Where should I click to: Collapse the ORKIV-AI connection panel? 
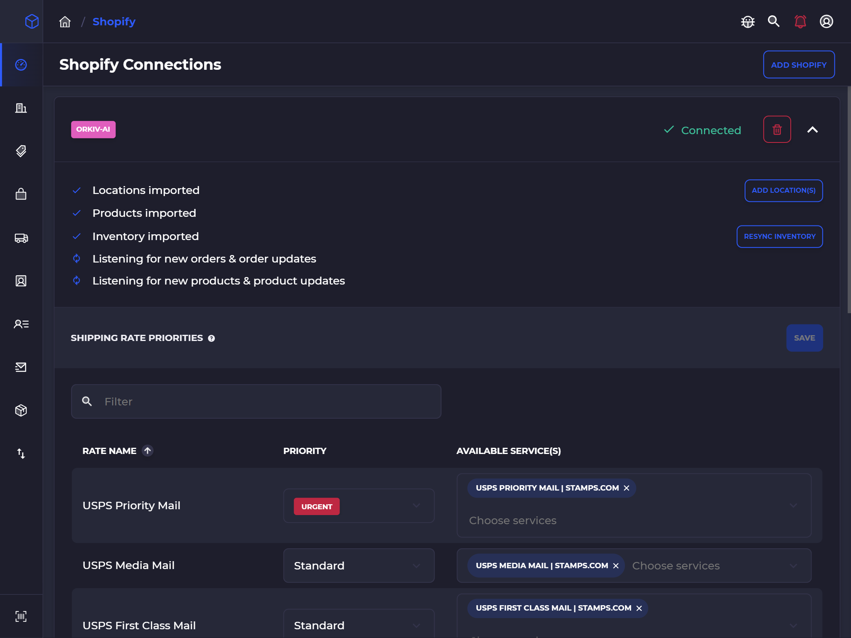tap(812, 130)
